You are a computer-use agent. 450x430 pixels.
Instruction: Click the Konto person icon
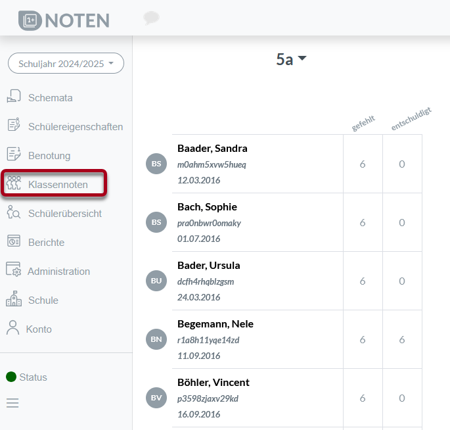click(x=12, y=329)
